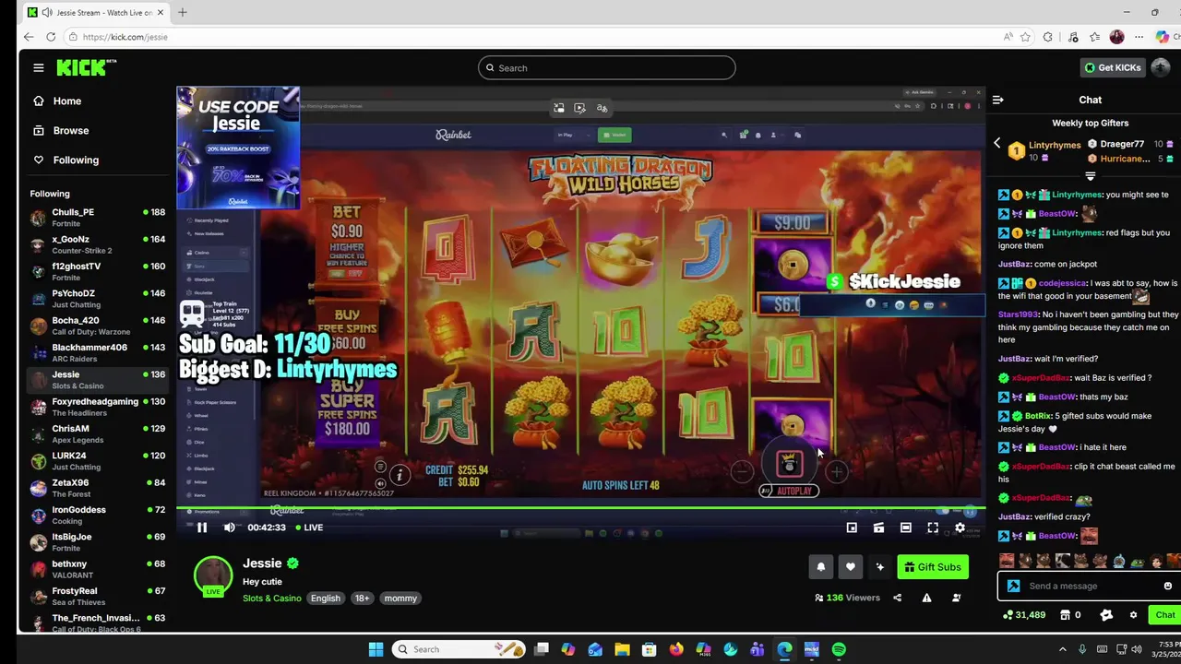This screenshot has width=1181, height=664.
Task: Click the Get KICKs button
Action: tap(1113, 67)
